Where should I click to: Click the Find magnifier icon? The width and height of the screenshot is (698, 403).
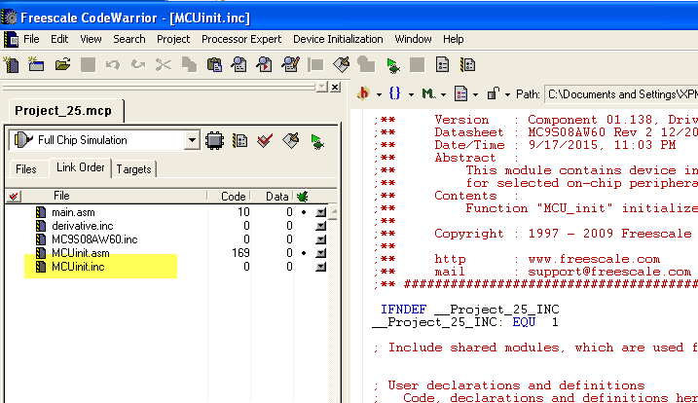(x=239, y=65)
